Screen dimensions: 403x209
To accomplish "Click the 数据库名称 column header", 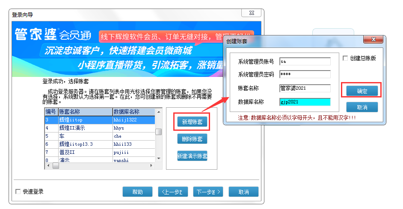I will coord(134,112).
